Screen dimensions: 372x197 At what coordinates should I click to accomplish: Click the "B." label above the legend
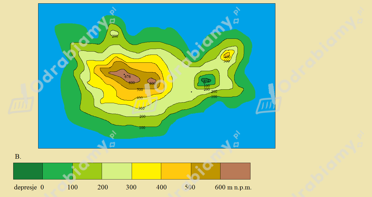click(18, 157)
